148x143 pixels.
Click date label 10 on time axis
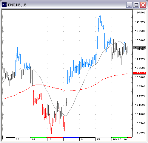pyautogui.click(x=50, y=139)
